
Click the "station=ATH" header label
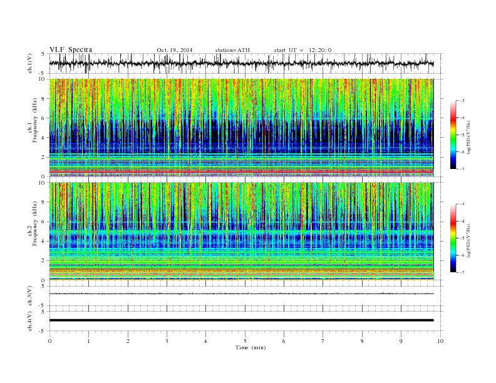tap(232, 50)
